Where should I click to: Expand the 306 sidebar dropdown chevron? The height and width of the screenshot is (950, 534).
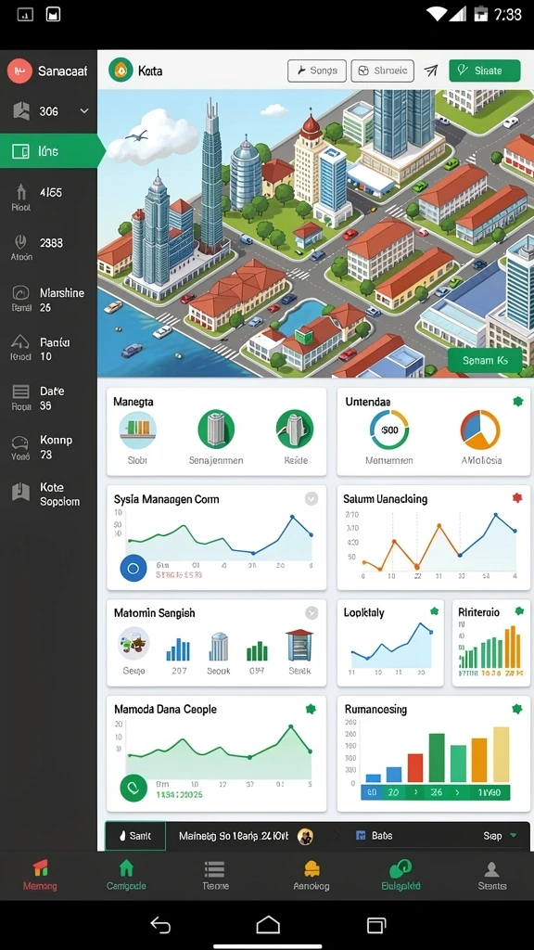click(x=84, y=111)
